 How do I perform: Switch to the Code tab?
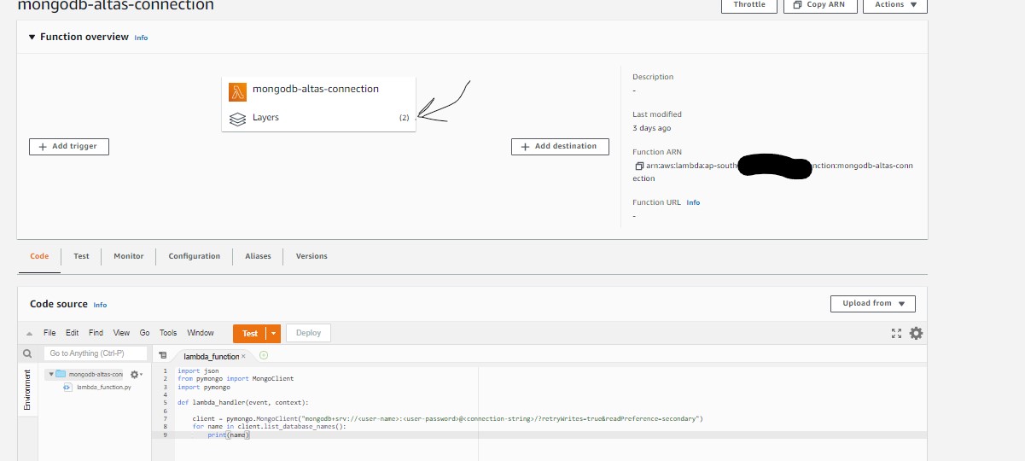pos(39,256)
